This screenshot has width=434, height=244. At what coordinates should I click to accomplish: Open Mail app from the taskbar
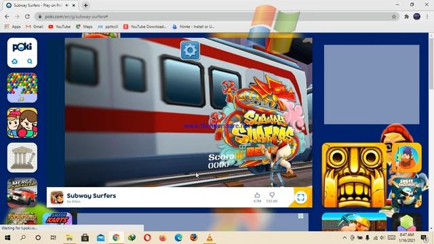pos(101,238)
